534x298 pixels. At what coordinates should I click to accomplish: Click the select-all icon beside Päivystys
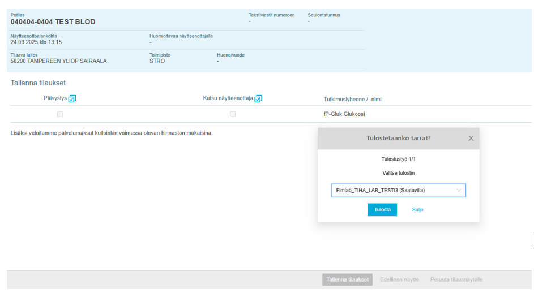pos(72,98)
